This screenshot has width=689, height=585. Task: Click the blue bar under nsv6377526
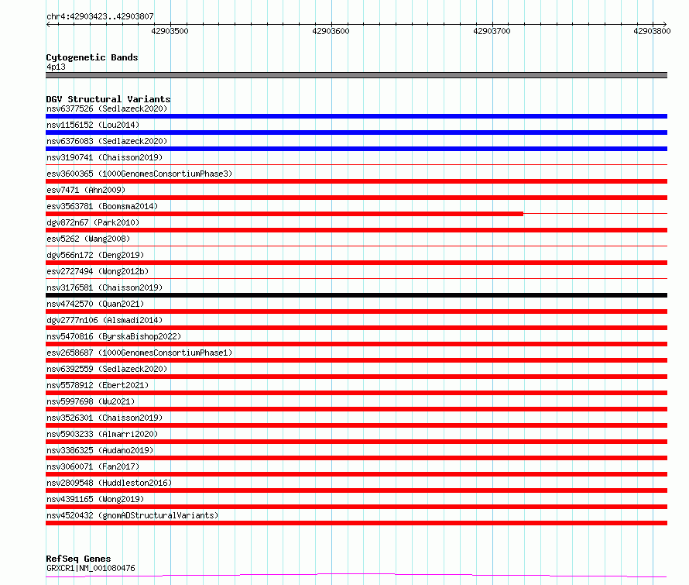[356, 116]
